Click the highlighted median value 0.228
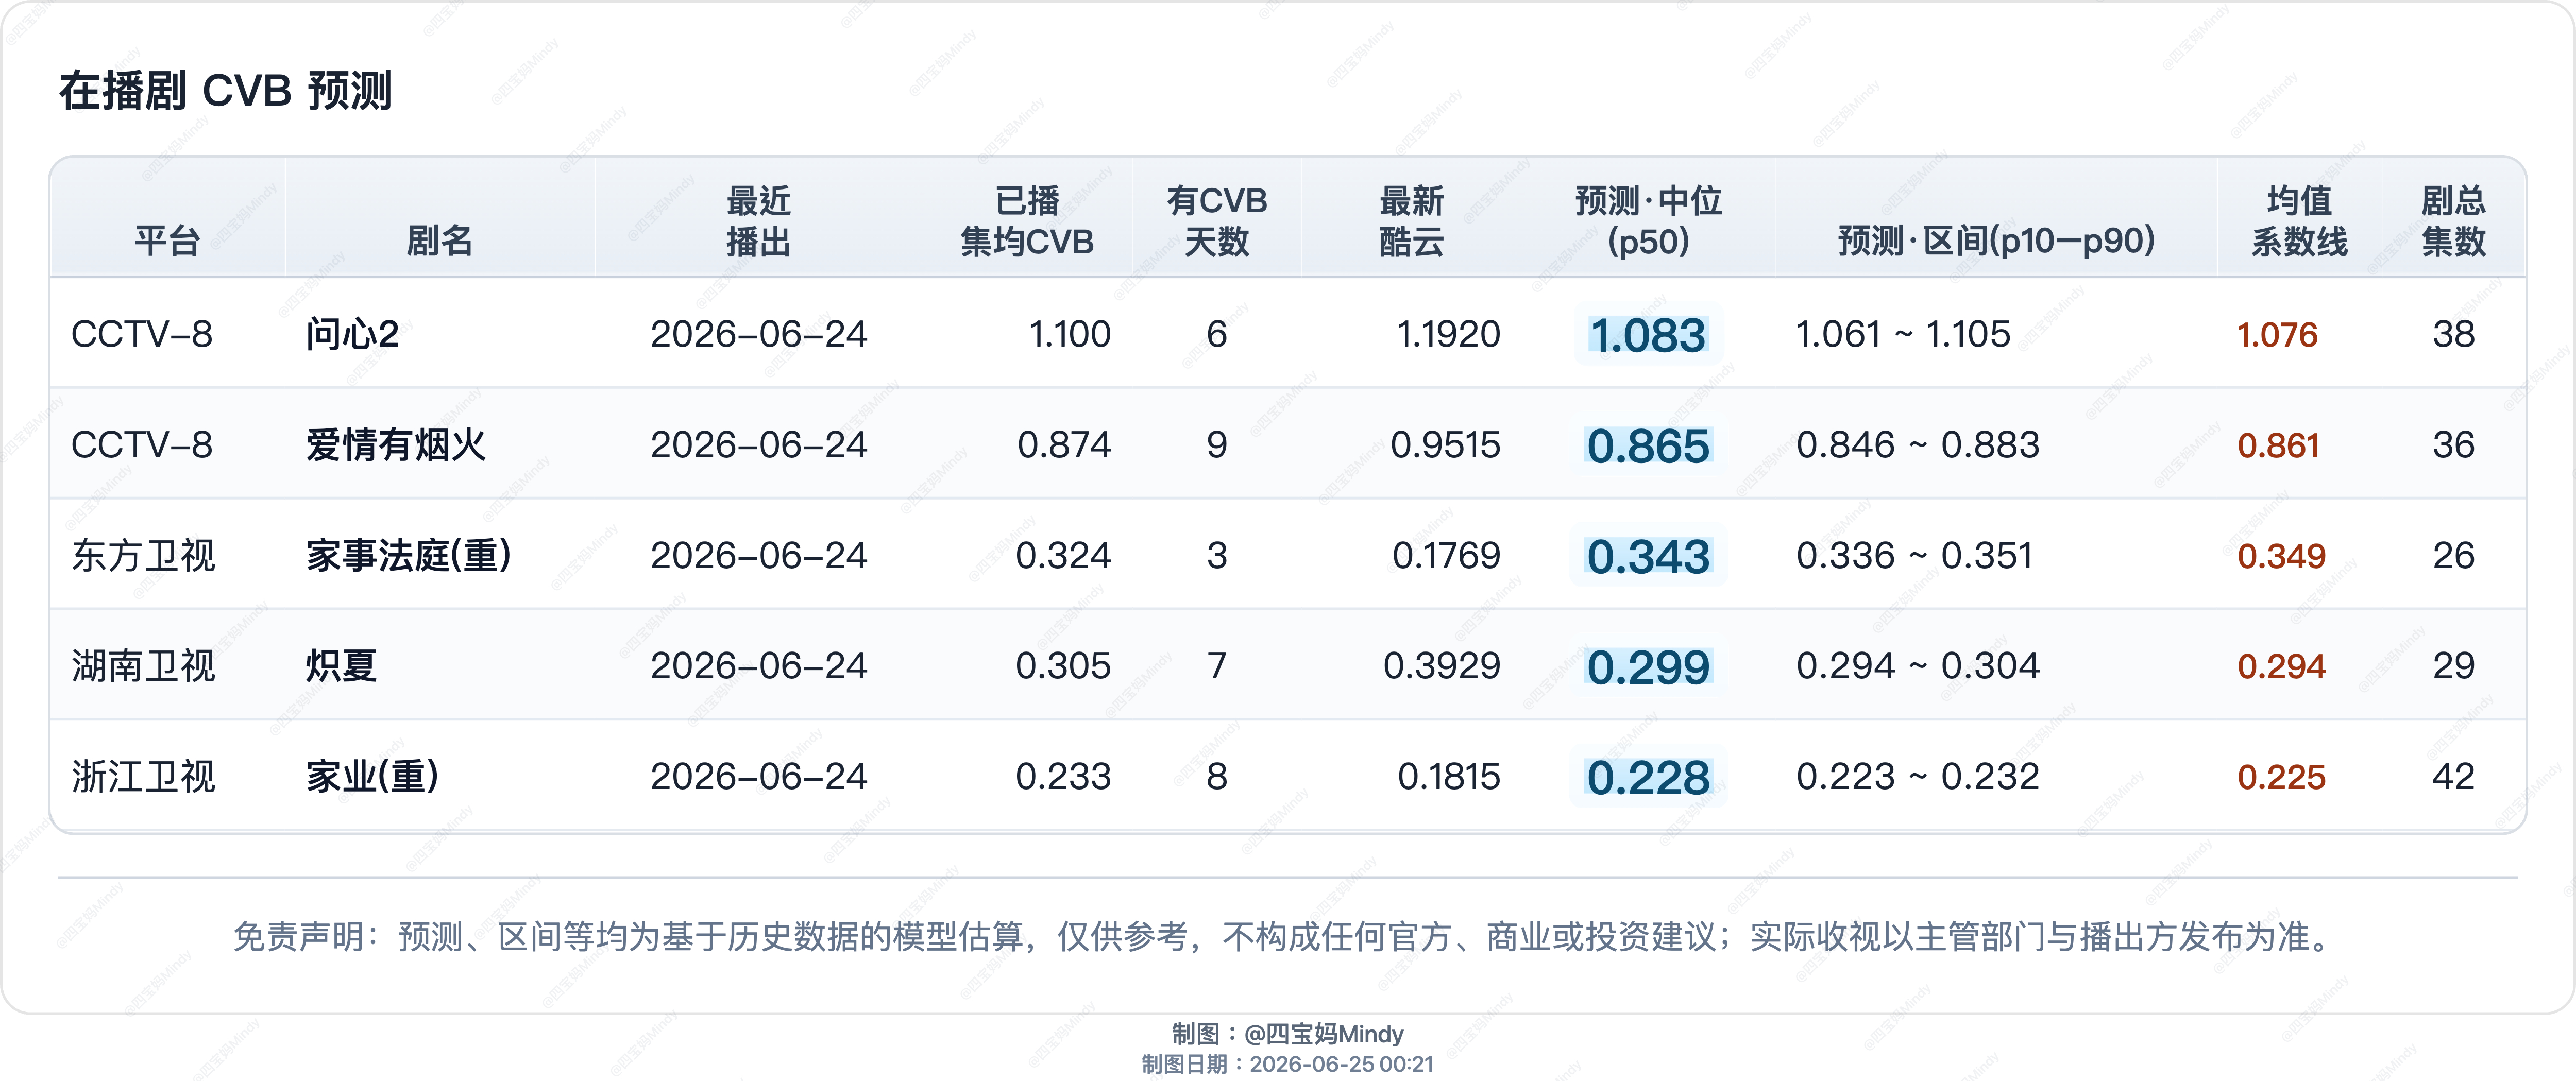Image resolution: width=2576 pixels, height=1081 pixels. coord(1648,778)
